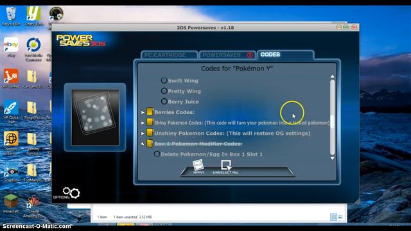The height and width of the screenshot is (231, 411).
Task: Collapse the Box 1 Pokemon Modifier Codes arrow
Action: click(x=143, y=144)
